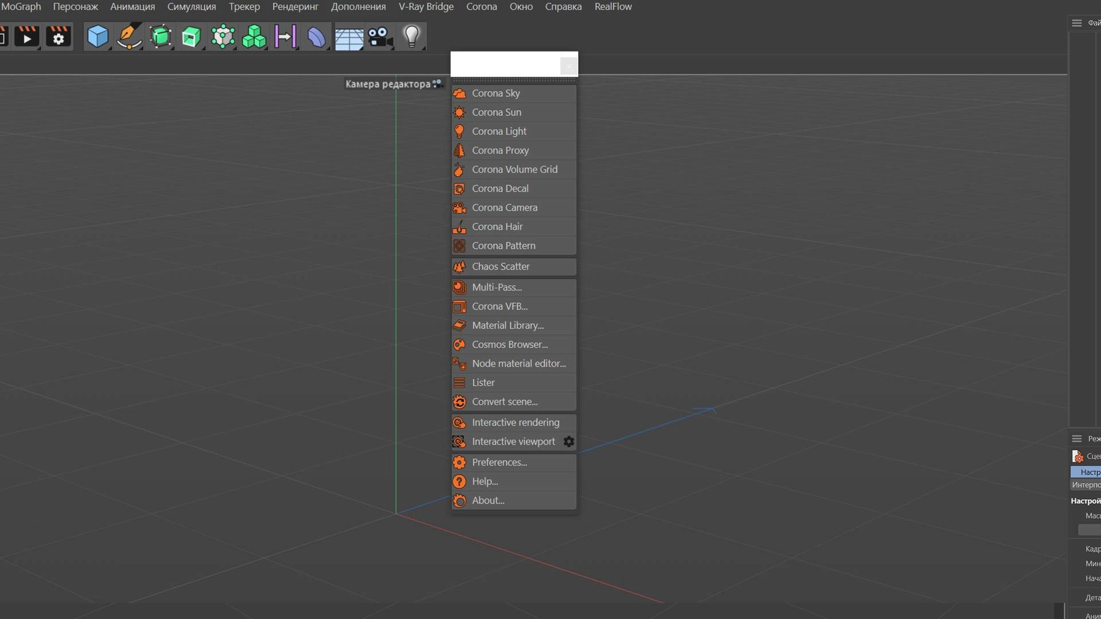Open the Дополнения menu
Screen dimensions: 1101x619
pos(358,7)
